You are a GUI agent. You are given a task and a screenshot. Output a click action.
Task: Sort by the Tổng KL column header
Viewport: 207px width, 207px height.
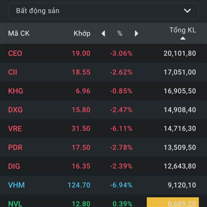183,30
